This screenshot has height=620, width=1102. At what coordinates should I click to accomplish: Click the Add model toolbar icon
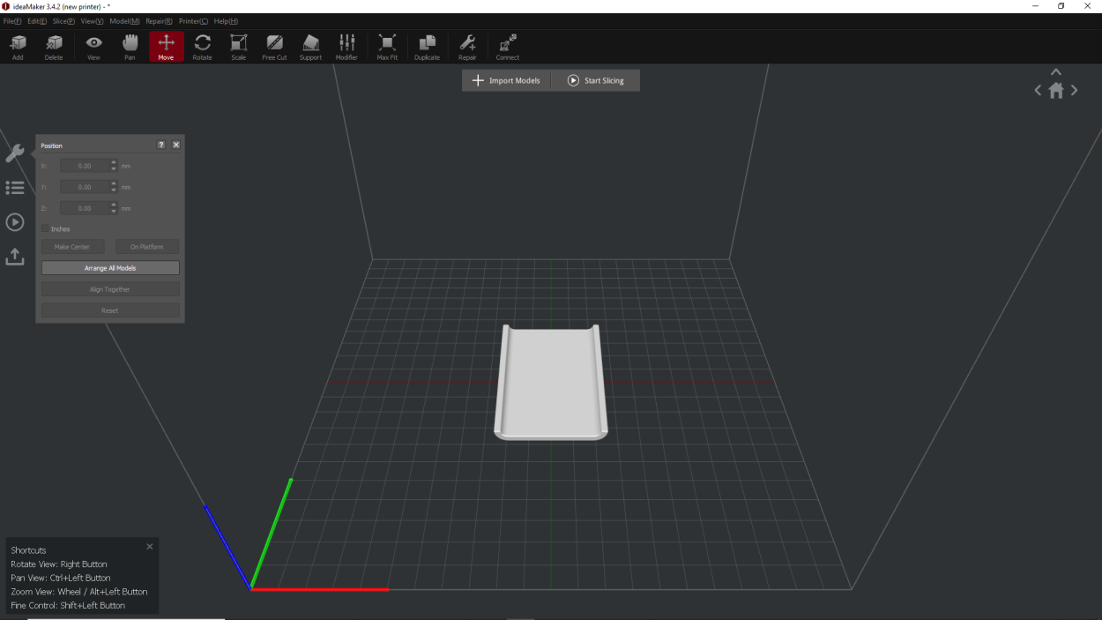click(x=18, y=47)
